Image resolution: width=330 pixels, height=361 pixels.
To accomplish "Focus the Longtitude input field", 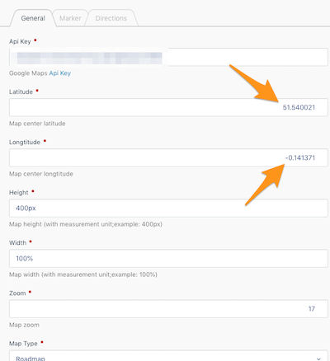I will tap(168, 157).
